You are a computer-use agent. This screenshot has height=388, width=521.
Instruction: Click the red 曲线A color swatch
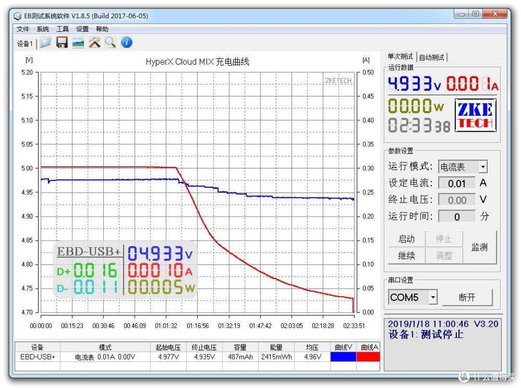pos(368,357)
